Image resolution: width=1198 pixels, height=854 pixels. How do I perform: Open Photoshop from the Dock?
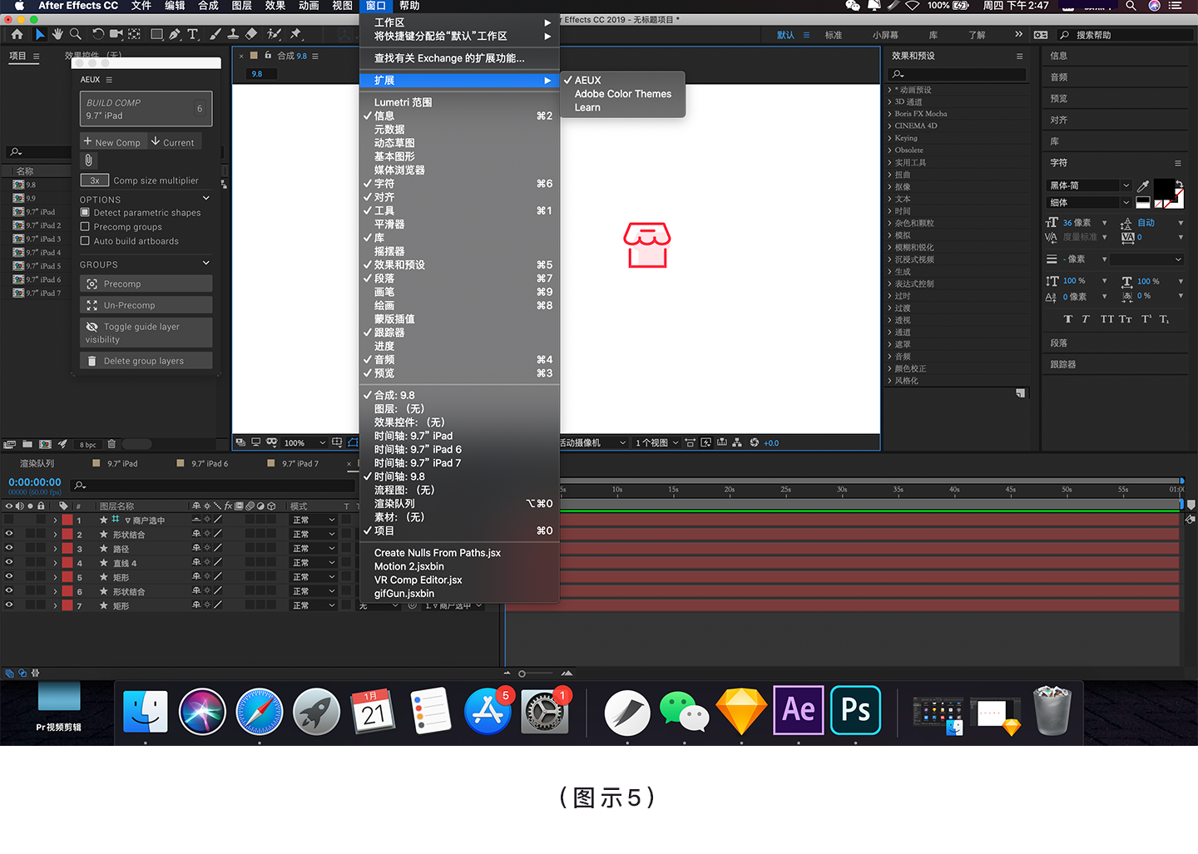855,710
